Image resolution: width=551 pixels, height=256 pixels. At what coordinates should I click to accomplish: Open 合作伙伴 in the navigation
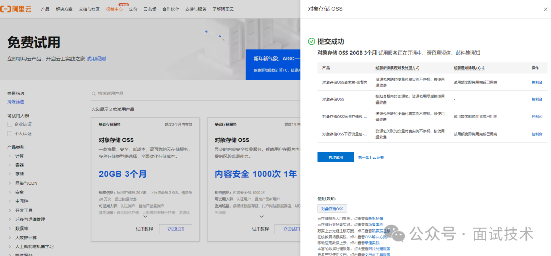tap(171, 9)
